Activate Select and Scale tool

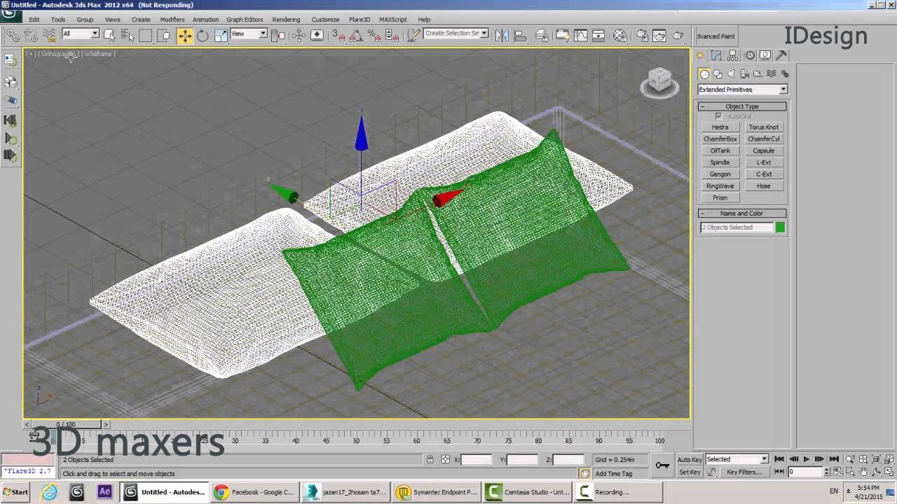[x=221, y=35]
